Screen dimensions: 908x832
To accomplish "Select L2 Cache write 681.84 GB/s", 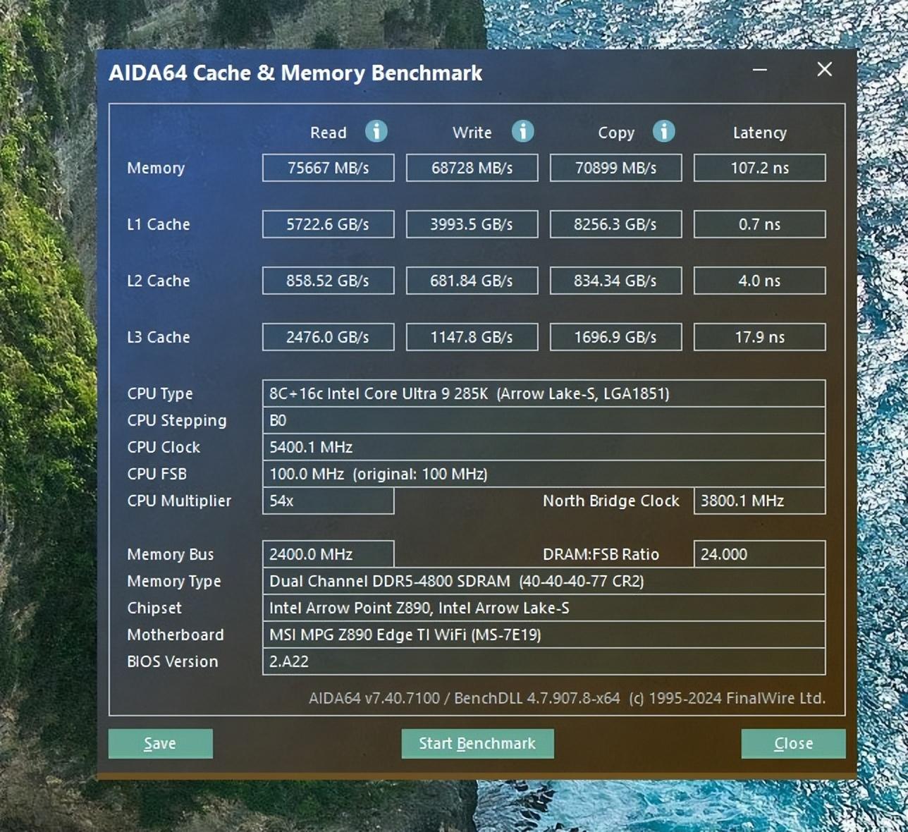I will click(472, 281).
